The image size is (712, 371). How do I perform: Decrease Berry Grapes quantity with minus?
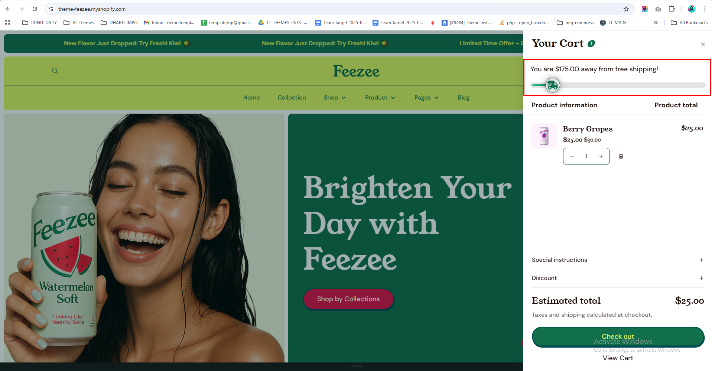point(572,156)
